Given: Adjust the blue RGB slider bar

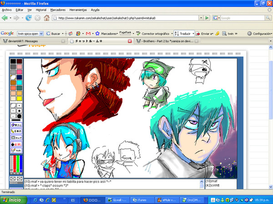Looking at the screenshot, I should (21, 164).
